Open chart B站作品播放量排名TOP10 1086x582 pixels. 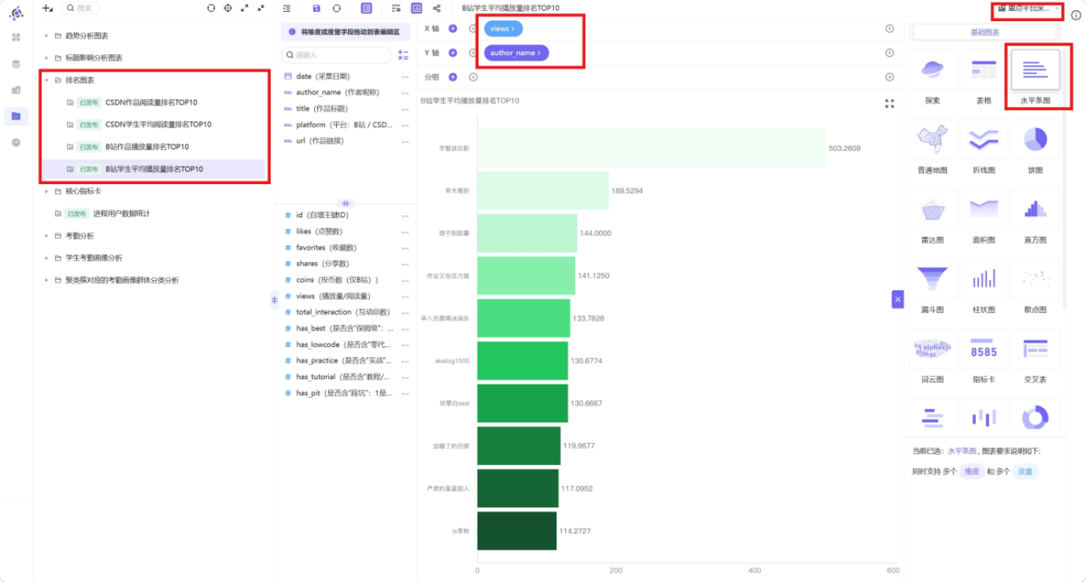pyautogui.click(x=146, y=147)
